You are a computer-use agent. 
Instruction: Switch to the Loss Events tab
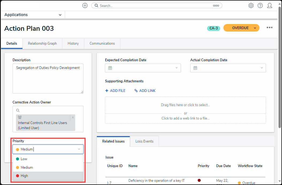(x=144, y=141)
